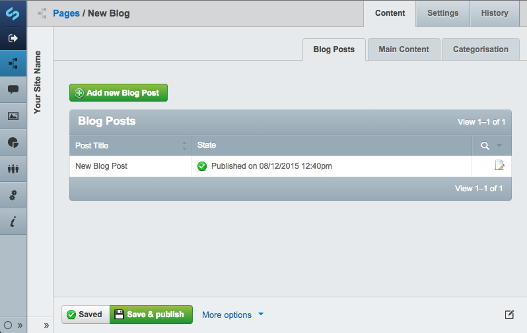Click the Your Site Name vertical label
Screen dimensions: 527x333
coord(37,82)
